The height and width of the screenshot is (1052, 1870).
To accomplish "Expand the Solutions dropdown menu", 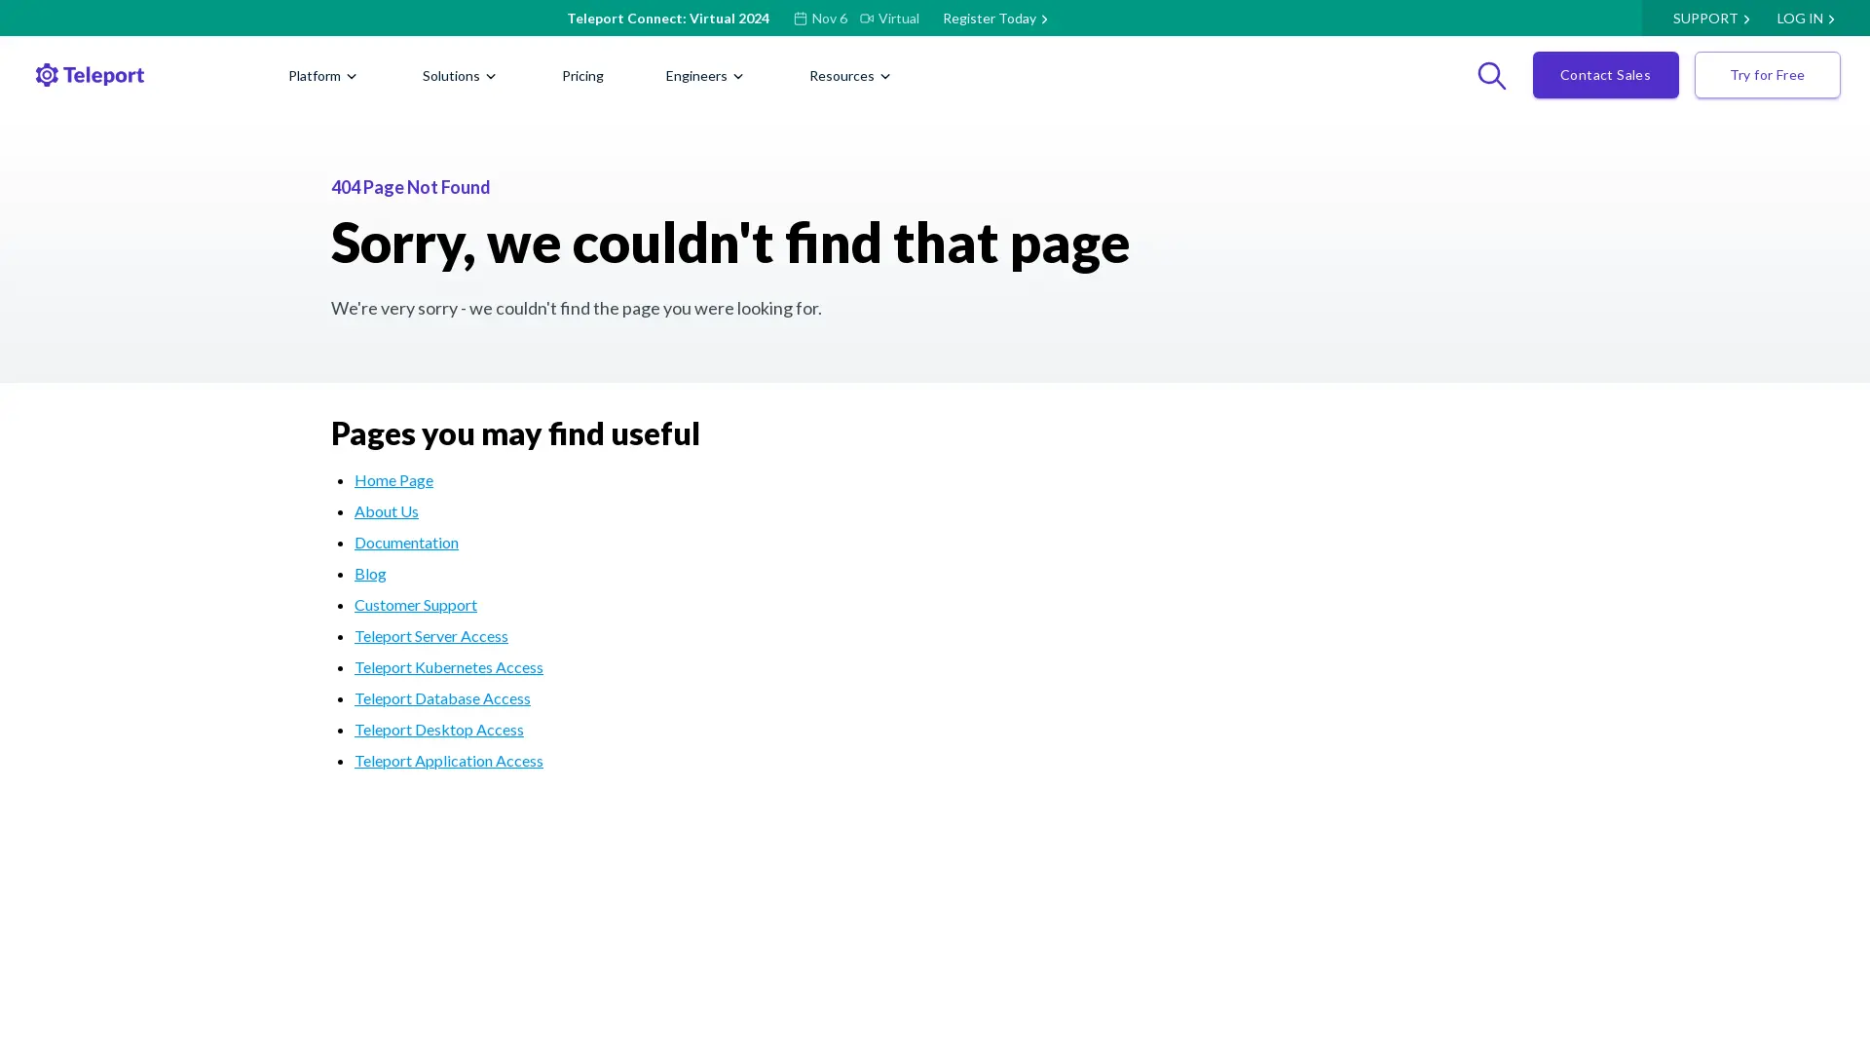I will tap(459, 76).
